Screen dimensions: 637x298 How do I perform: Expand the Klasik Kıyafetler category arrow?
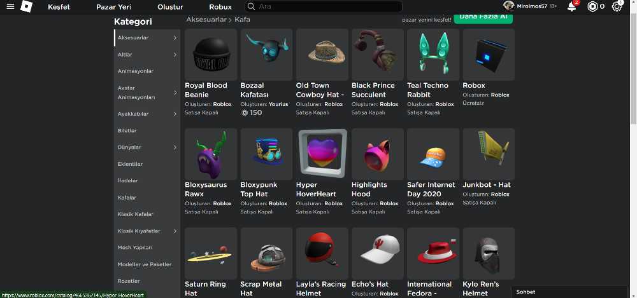[175, 231]
